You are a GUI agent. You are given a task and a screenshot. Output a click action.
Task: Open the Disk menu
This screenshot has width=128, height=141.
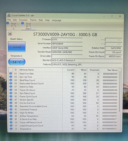click(41, 20)
